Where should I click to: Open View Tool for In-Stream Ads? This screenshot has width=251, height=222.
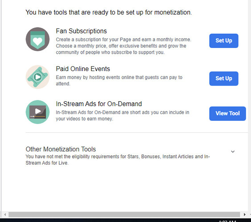227,114
